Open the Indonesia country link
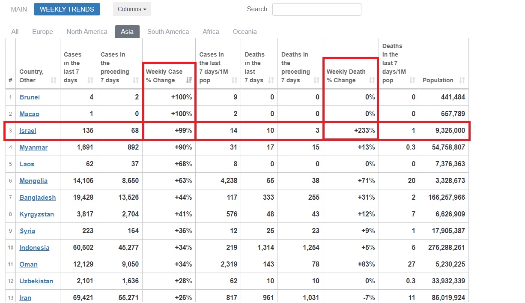Image resolution: width=525 pixels, height=303 pixels. (x=34, y=248)
